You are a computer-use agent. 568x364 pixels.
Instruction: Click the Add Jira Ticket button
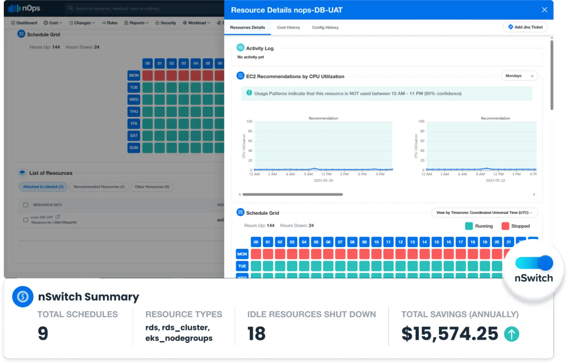point(525,27)
